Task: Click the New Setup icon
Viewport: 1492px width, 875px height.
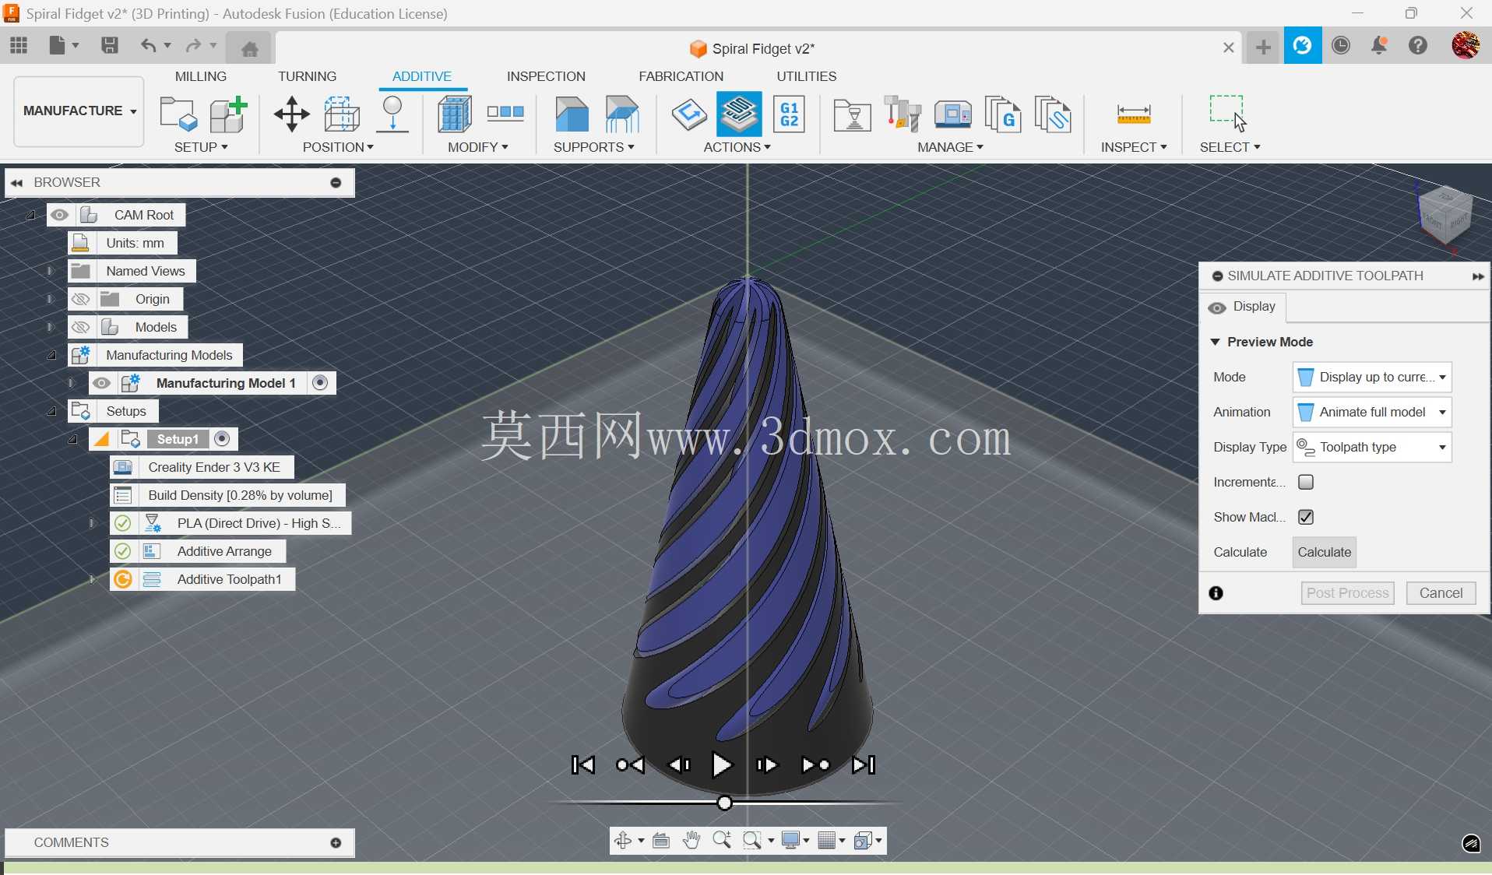Action: [178, 114]
